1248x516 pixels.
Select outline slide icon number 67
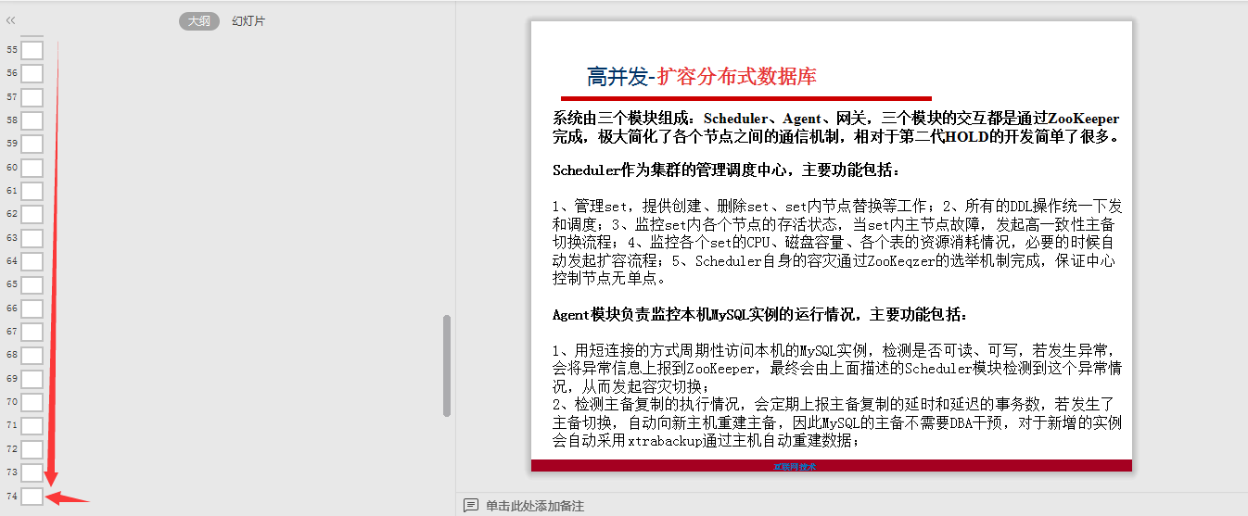(x=32, y=332)
